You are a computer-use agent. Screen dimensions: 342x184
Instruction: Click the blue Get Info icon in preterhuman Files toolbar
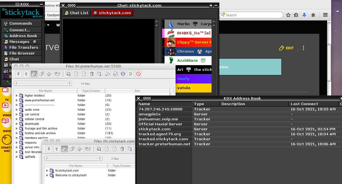click(x=123, y=74)
